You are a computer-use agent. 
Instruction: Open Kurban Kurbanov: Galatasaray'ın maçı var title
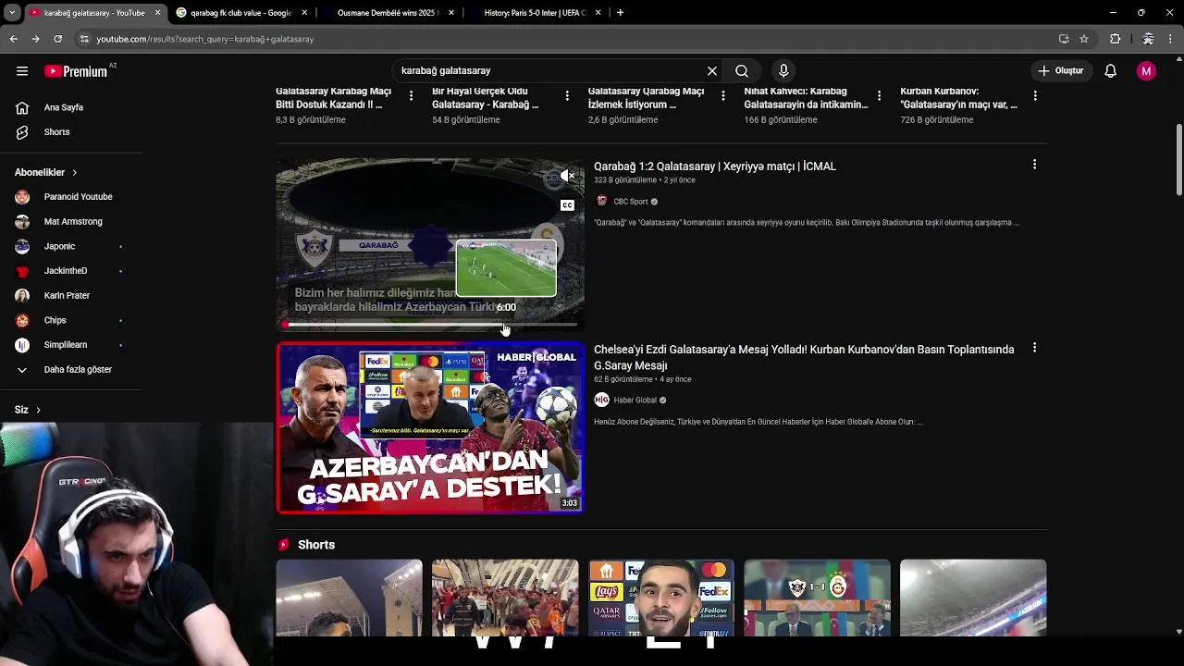[959, 98]
